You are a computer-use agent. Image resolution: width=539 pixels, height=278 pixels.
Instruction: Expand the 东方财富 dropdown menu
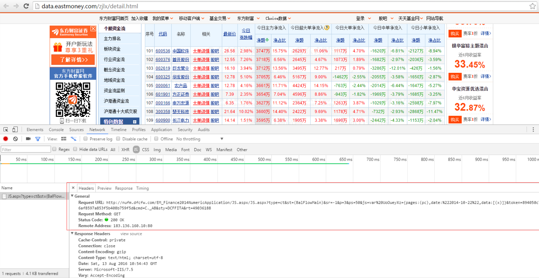coord(248,18)
